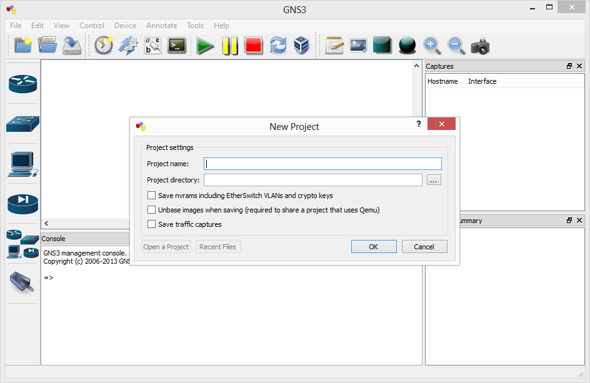Open the Device menu
Viewport: 590px width, 383px height.
point(125,25)
